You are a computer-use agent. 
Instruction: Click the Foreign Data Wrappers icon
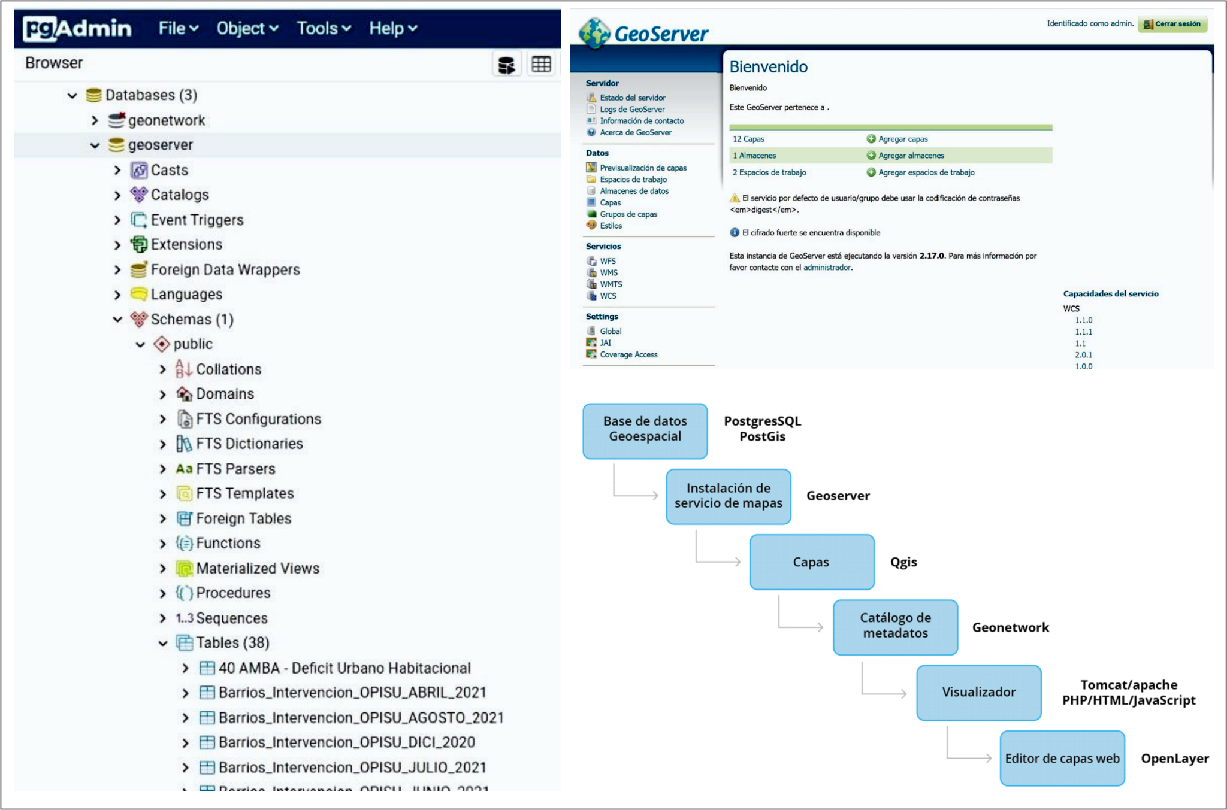point(139,270)
